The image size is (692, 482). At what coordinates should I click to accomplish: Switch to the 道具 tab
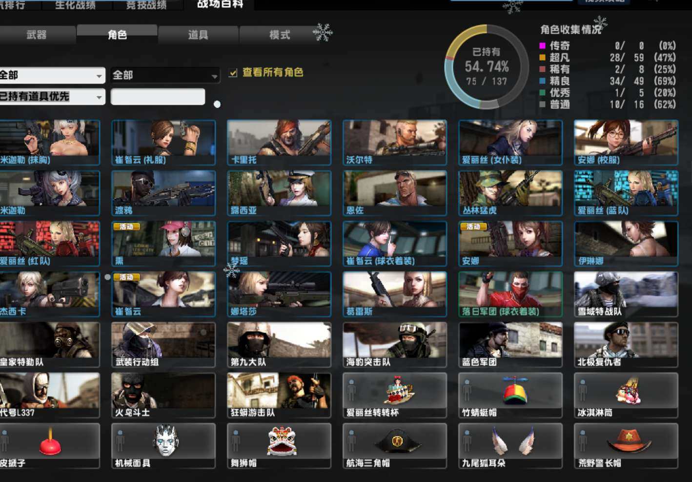198,35
